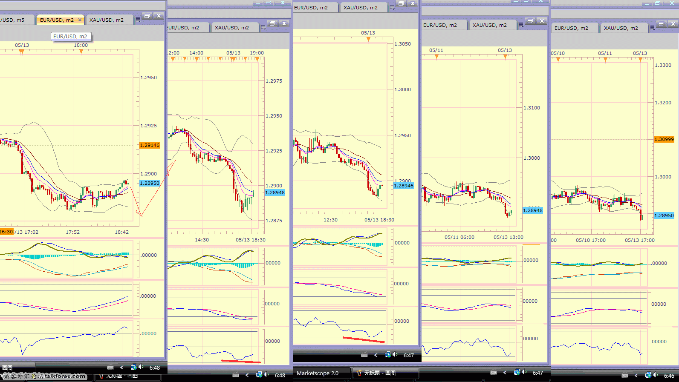Click 05/11 06:00 time label in fourth chart

pyautogui.click(x=459, y=237)
